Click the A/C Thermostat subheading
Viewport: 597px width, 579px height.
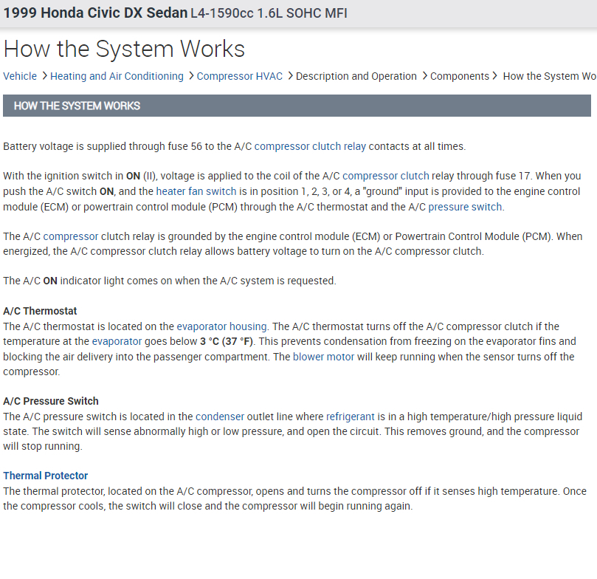[x=40, y=311]
